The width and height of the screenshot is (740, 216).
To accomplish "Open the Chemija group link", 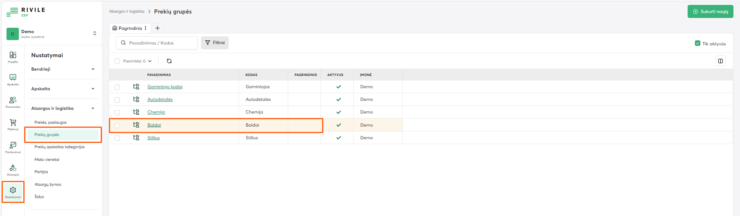I will 156,112.
